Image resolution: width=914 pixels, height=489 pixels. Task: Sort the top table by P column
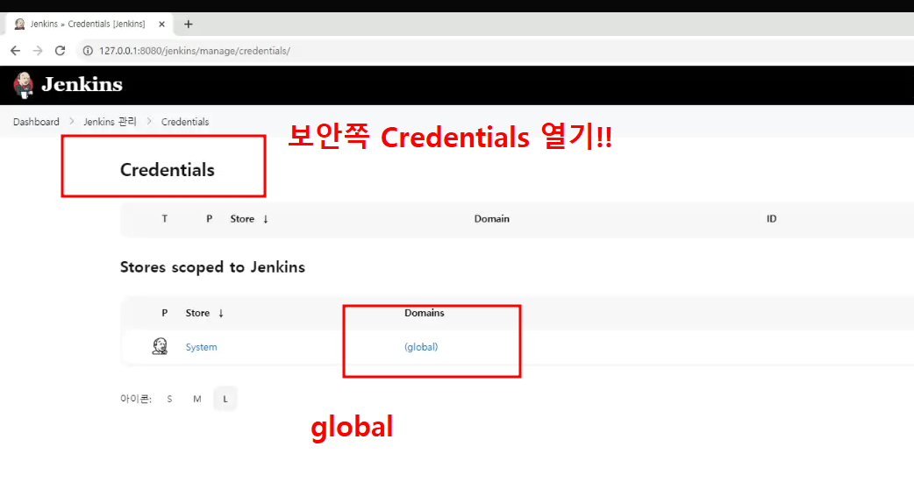click(x=210, y=219)
